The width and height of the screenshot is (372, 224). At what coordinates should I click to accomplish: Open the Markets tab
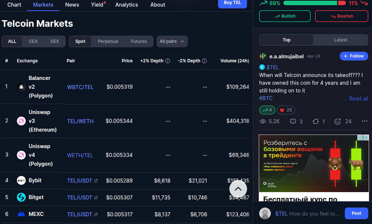click(43, 5)
